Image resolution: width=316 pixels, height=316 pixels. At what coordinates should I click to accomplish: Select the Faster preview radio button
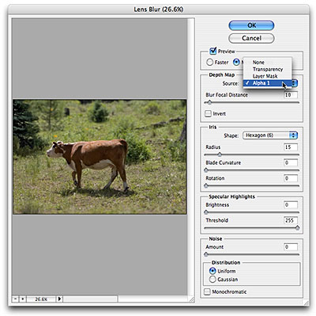[x=209, y=63]
